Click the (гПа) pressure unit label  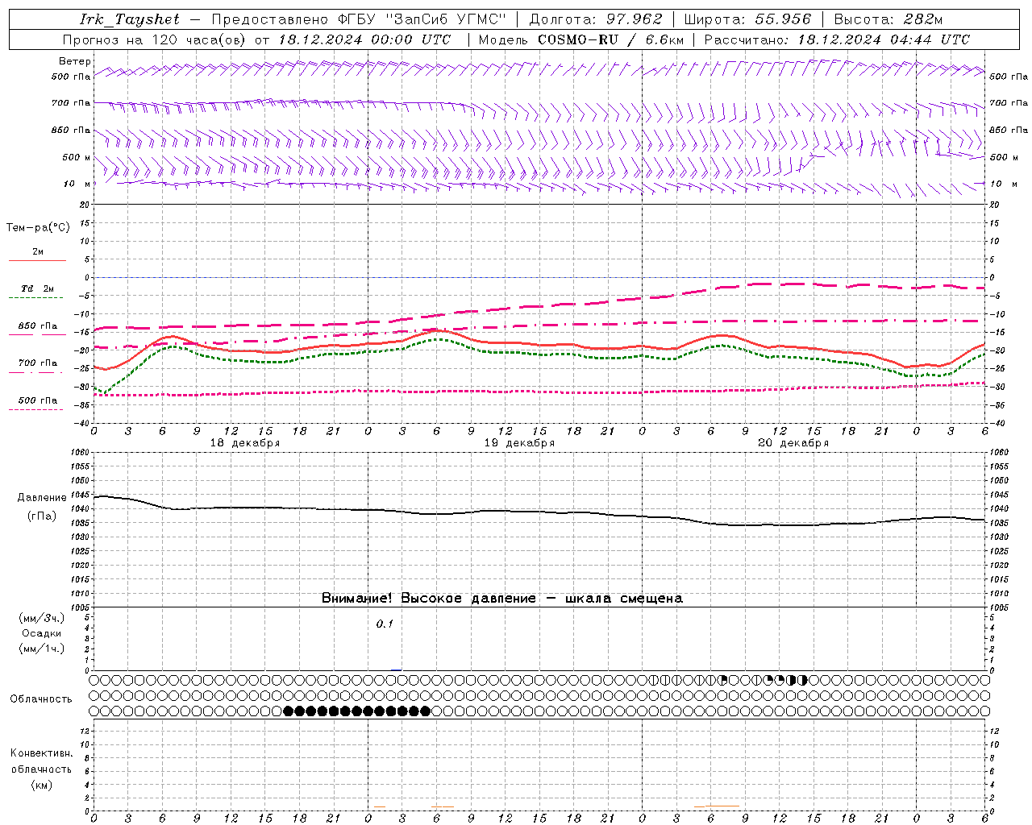[x=42, y=516]
